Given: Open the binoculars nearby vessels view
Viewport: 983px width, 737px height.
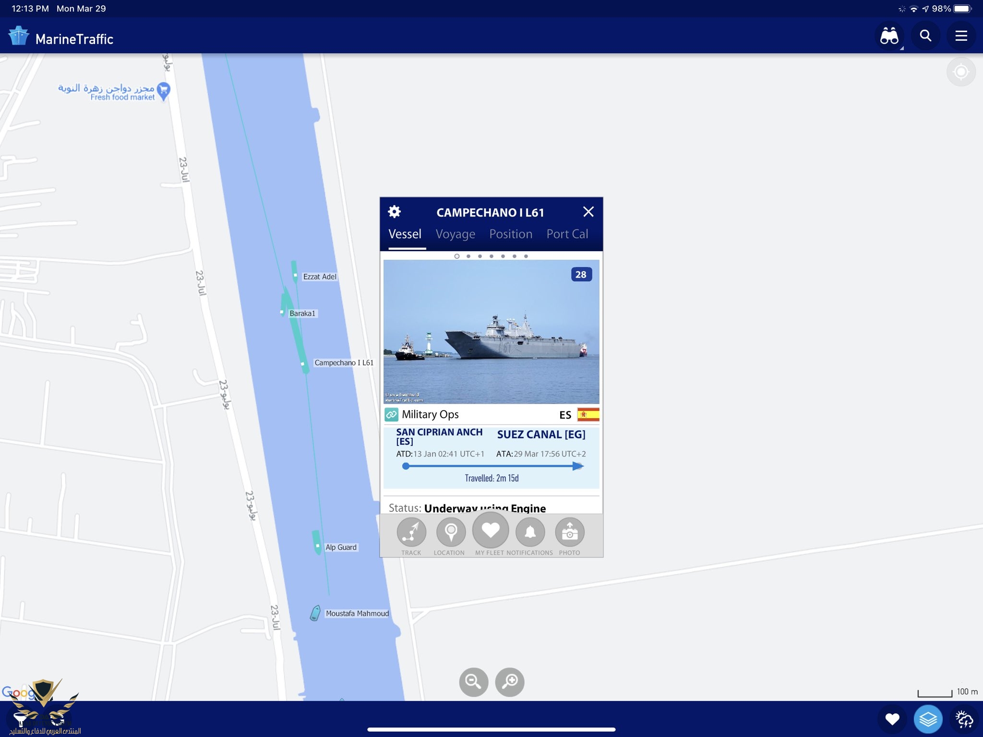Looking at the screenshot, I should click(x=889, y=36).
